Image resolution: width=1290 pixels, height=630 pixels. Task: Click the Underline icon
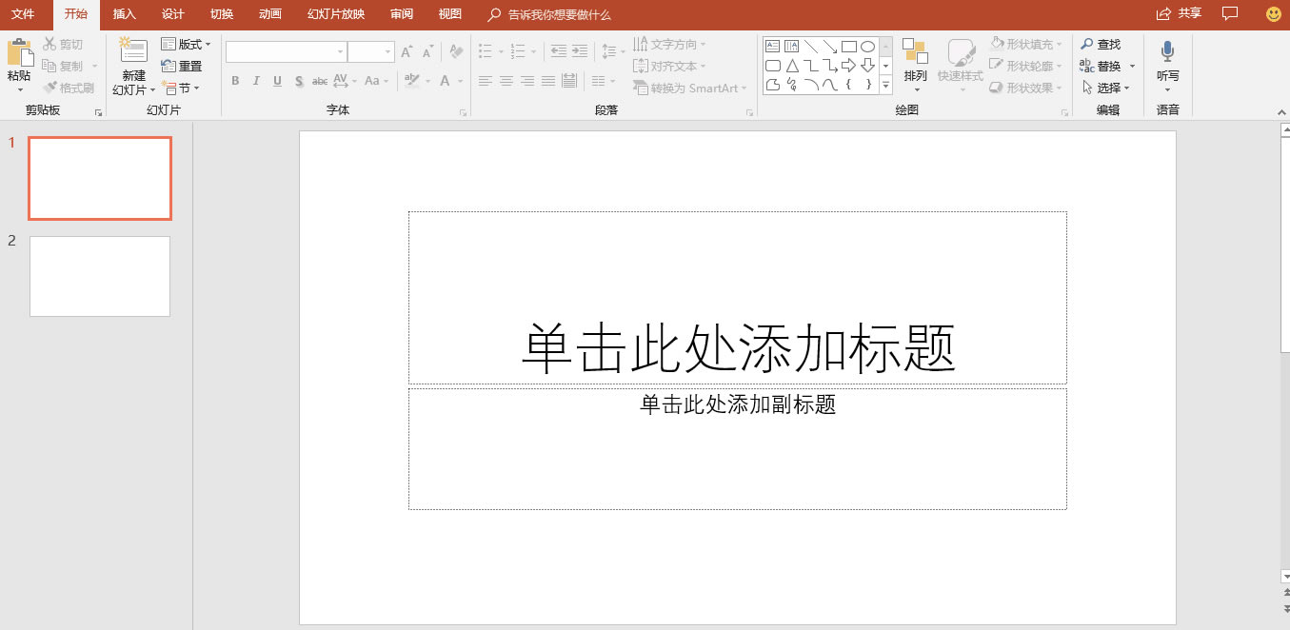point(276,81)
